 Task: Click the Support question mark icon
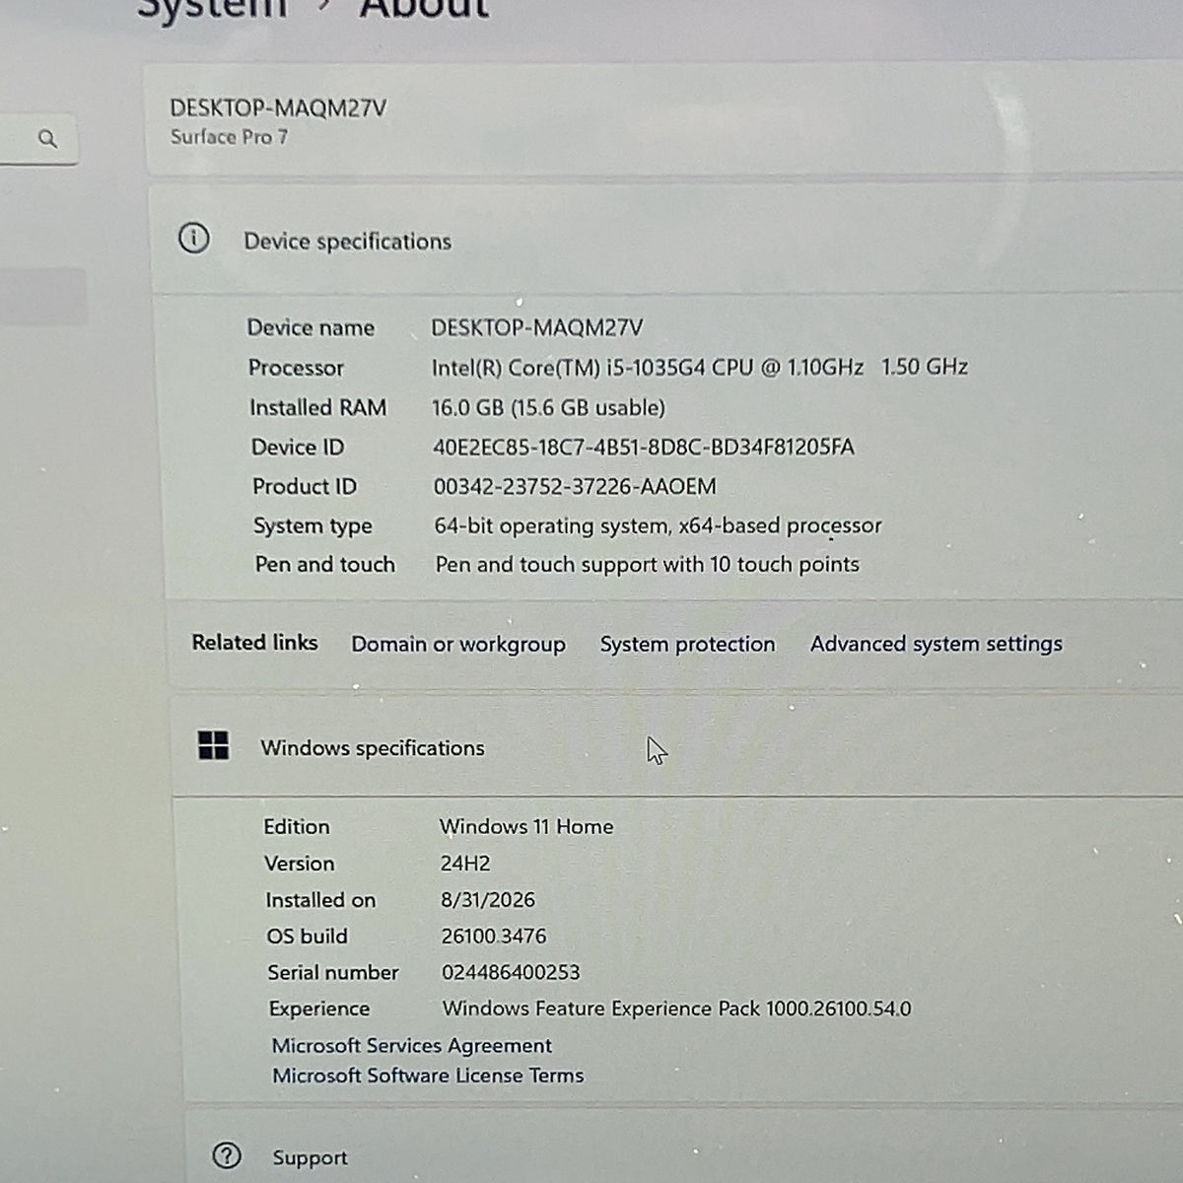coord(227,1155)
